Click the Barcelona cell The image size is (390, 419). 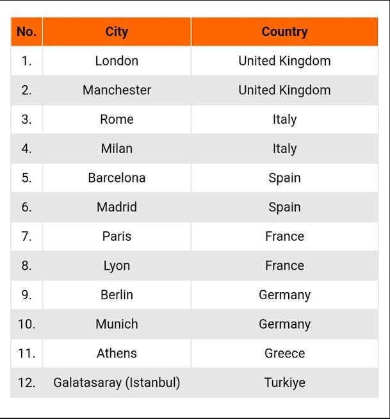117,178
